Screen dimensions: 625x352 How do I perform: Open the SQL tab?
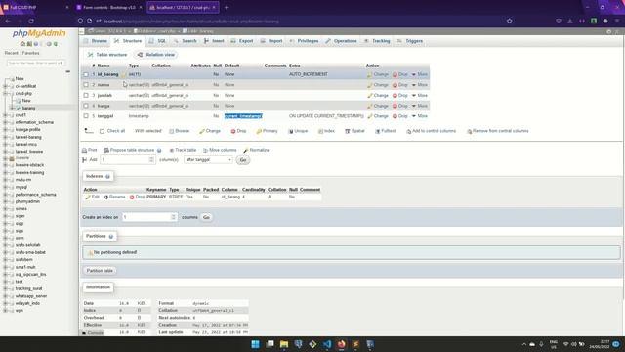click(157, 41)
